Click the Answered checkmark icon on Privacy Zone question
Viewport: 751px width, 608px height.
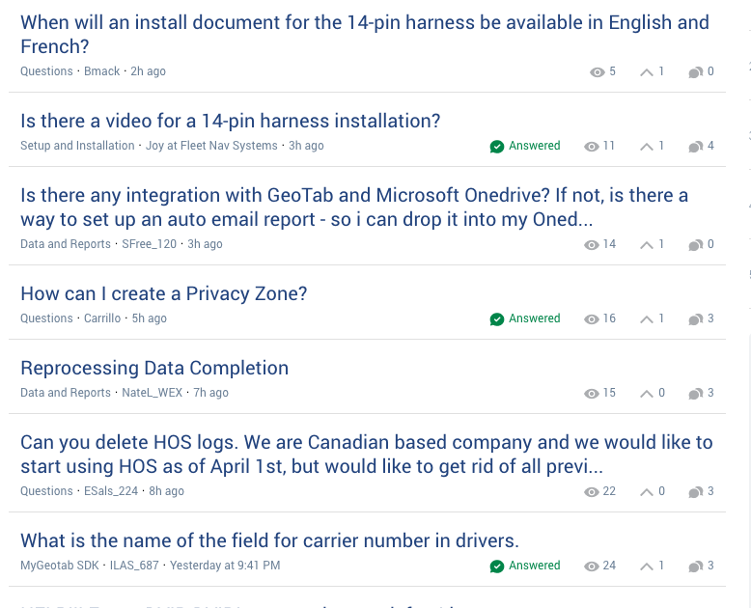(x=497, y=319)
